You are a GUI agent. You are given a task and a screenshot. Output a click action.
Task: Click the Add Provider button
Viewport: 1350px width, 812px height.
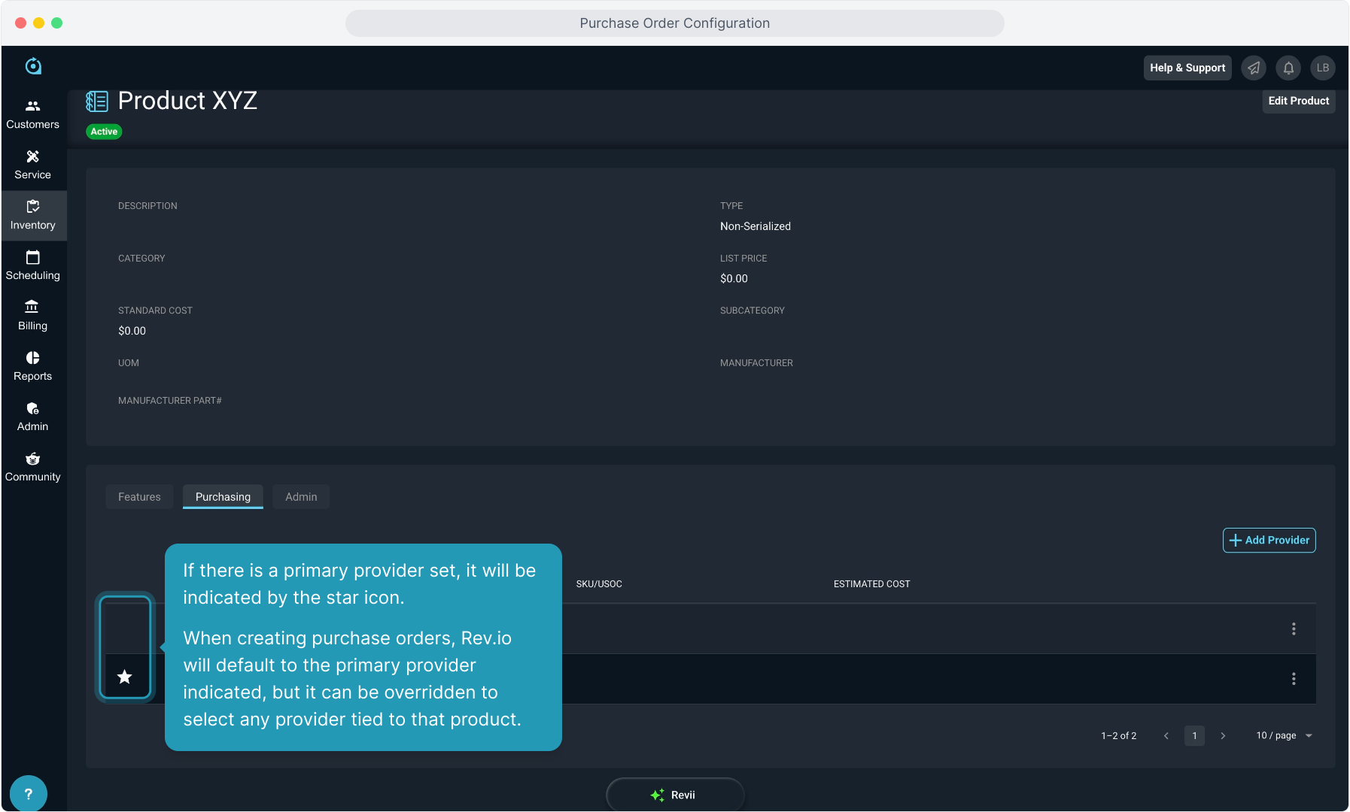click(x=1269, y=540)
